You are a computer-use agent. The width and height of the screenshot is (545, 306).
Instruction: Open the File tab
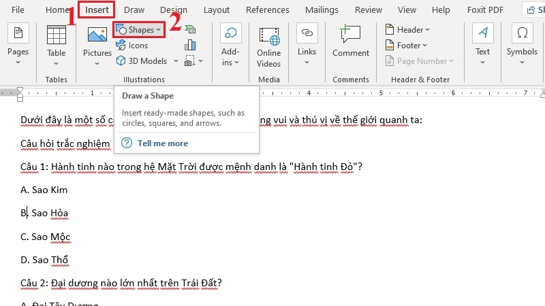(x=18, y=10)
